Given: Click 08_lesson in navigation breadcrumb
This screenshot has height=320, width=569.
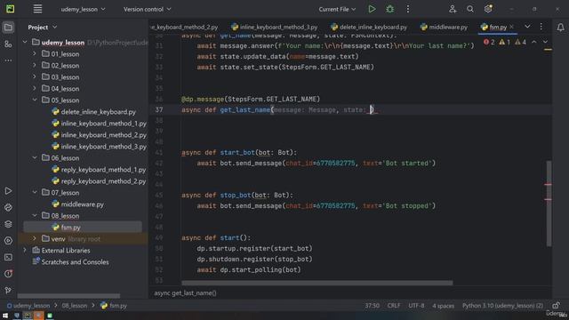Looking at the screenshot, I should click(x=75, y=306).
